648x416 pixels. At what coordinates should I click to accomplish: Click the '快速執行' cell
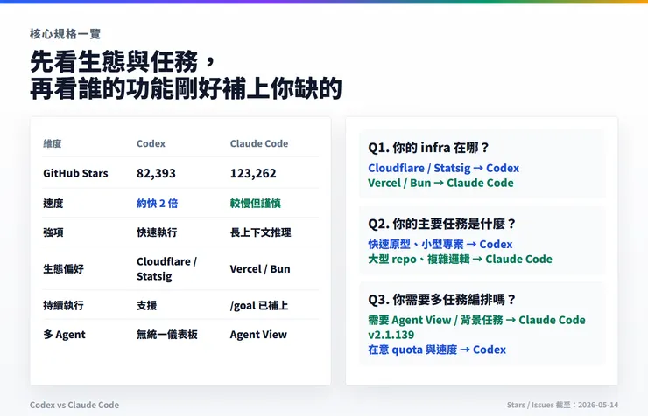157,232
